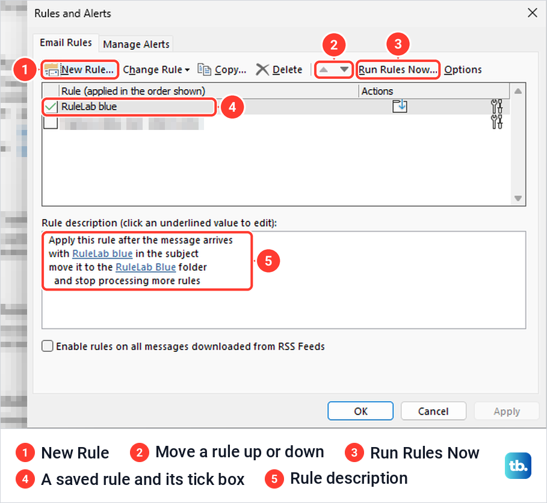Confirm with the OK button
Screen dimensions: 547x503
tap(360, 412)
